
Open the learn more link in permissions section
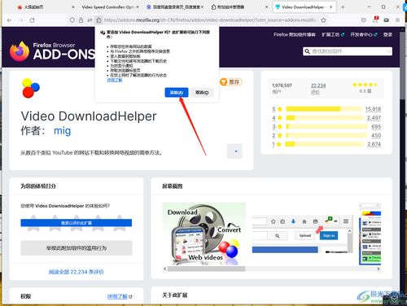coord(117,296)
